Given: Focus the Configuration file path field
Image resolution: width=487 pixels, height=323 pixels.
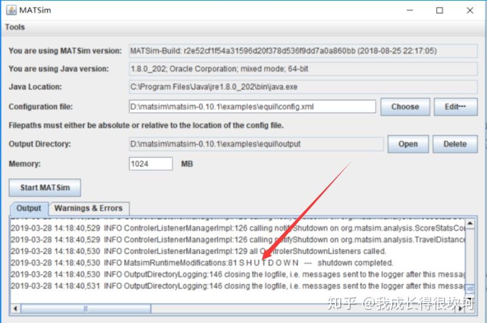Looking at the screenshot, I should pos(252,106).
